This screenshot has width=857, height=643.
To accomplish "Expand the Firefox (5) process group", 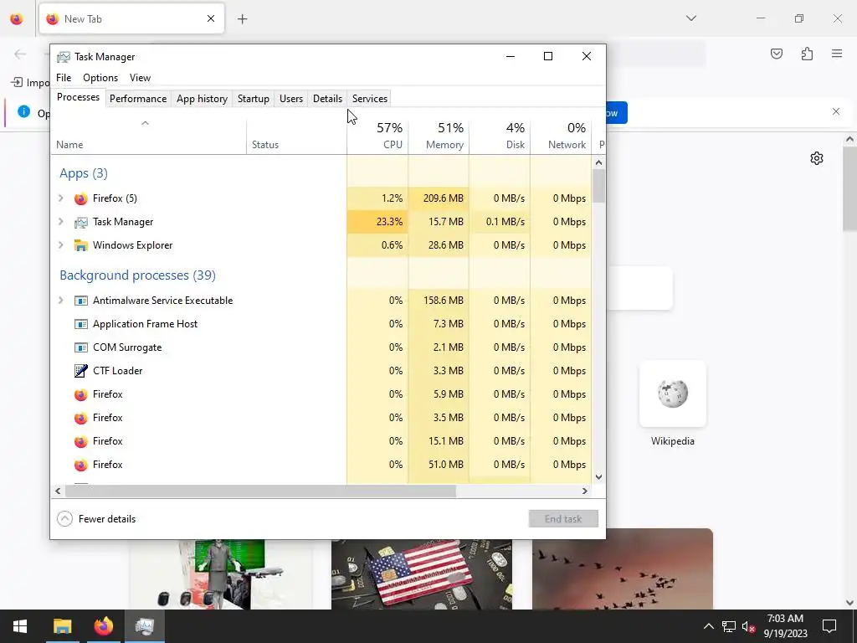I will click(60, 198).
